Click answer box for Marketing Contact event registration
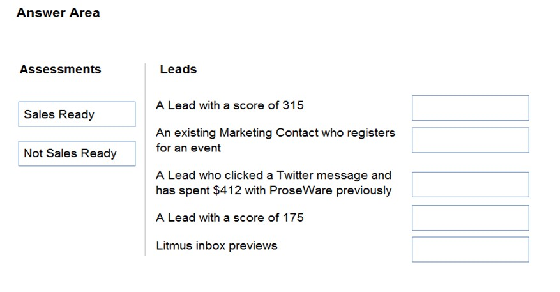 [x=471, y=140]
